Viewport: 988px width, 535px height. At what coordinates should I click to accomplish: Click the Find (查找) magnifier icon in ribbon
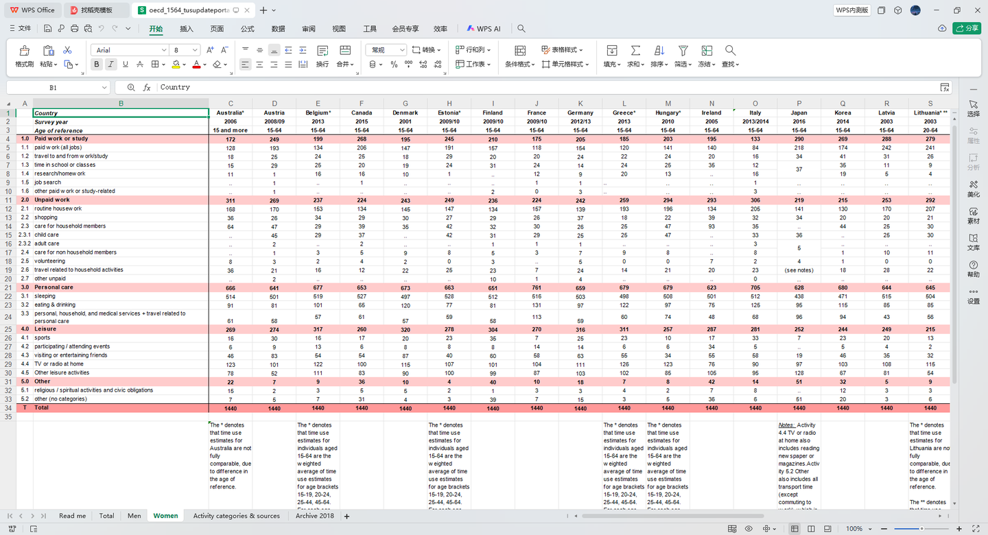click(730, 51)
